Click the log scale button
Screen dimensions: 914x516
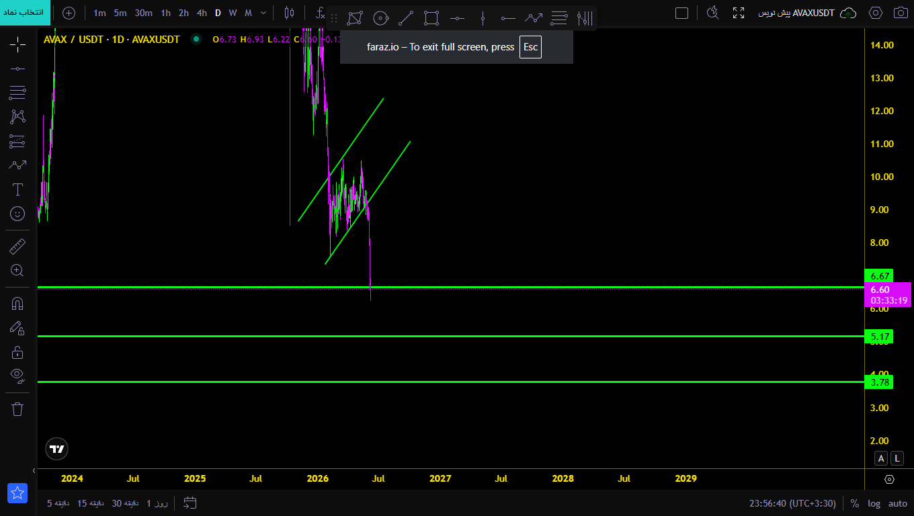(x=874, y=503)
